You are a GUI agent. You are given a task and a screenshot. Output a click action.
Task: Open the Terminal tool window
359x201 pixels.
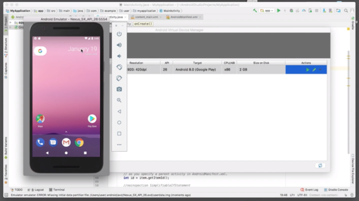(58, 190)
